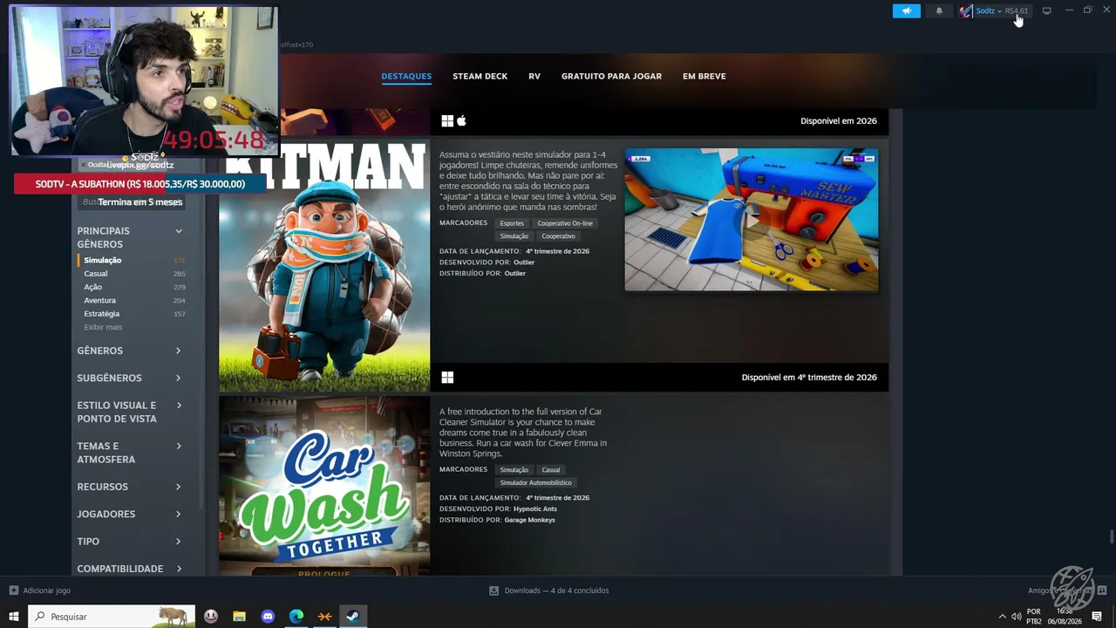Click the Adicionar jogo plus icon
1116x628 pixels.
coord(14,590)
